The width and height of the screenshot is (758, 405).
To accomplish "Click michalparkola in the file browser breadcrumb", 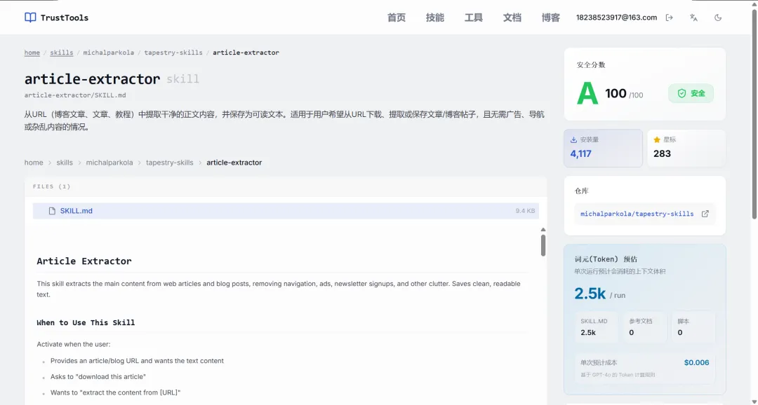I will (x=109, y=163).
